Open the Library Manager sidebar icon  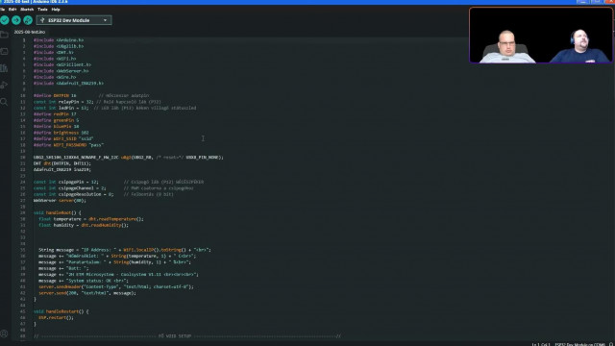click(4, 68)
